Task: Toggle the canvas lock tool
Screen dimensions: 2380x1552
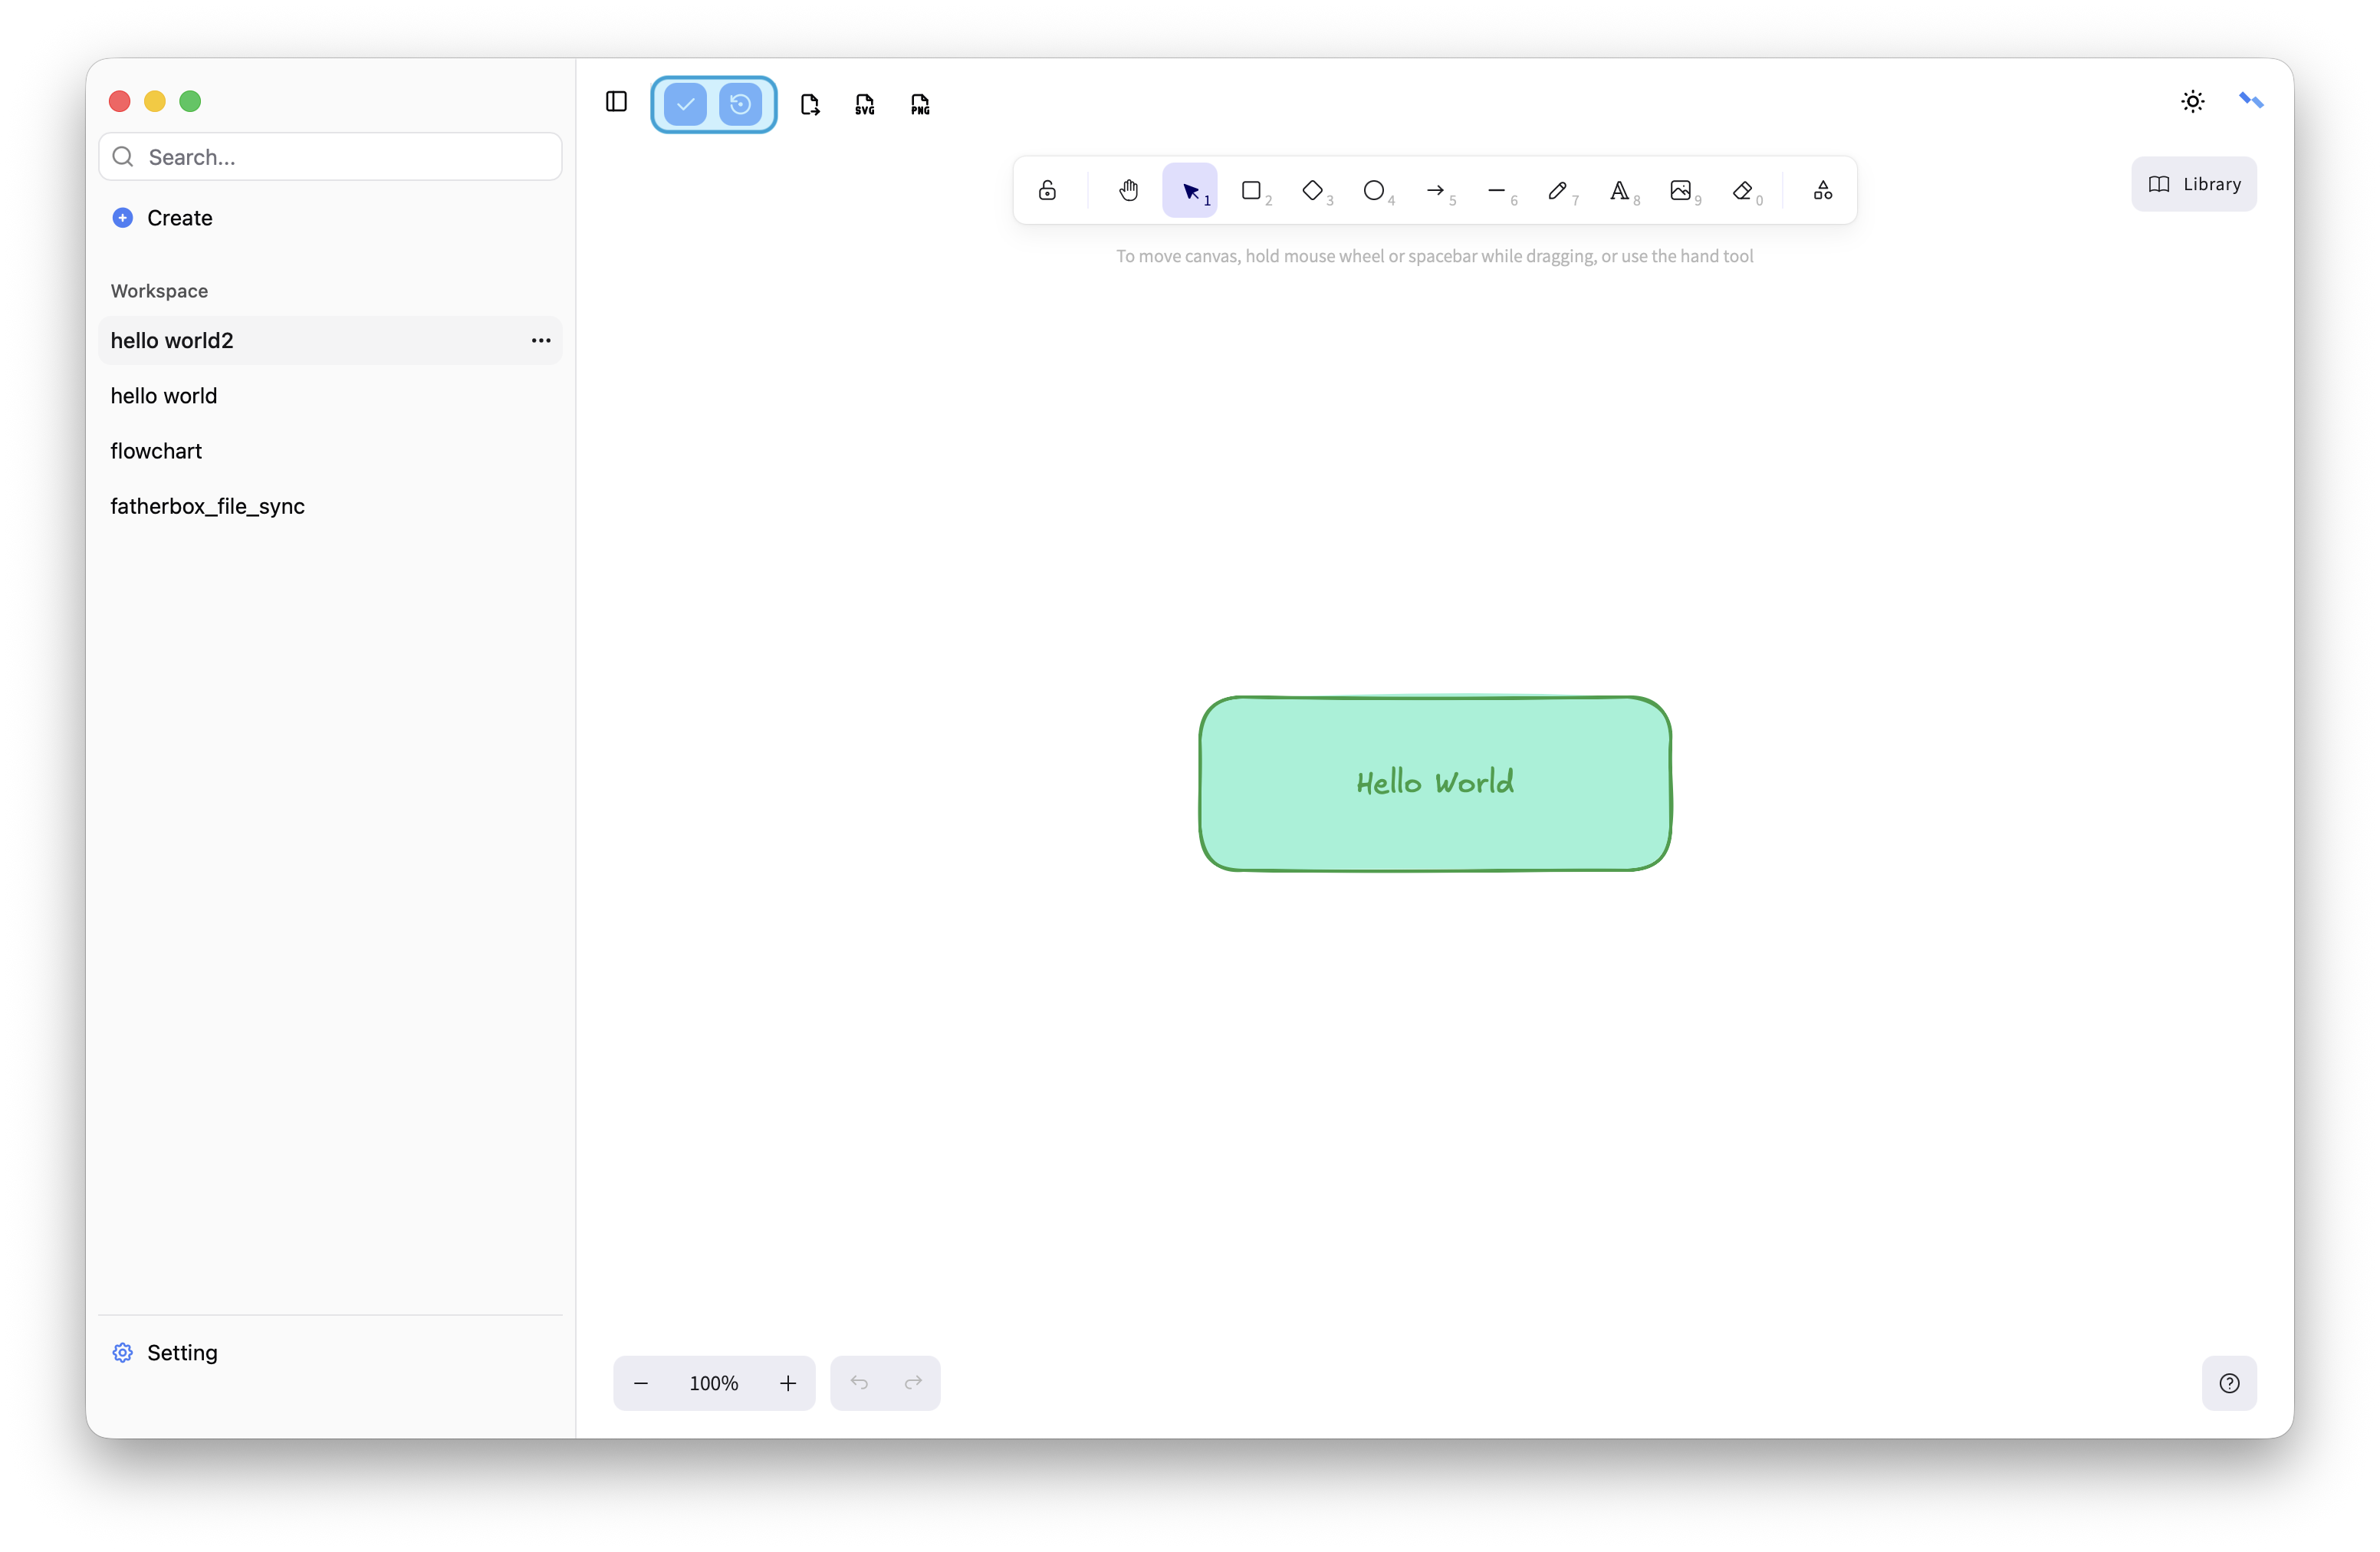Action: (x=1047, y=190)
